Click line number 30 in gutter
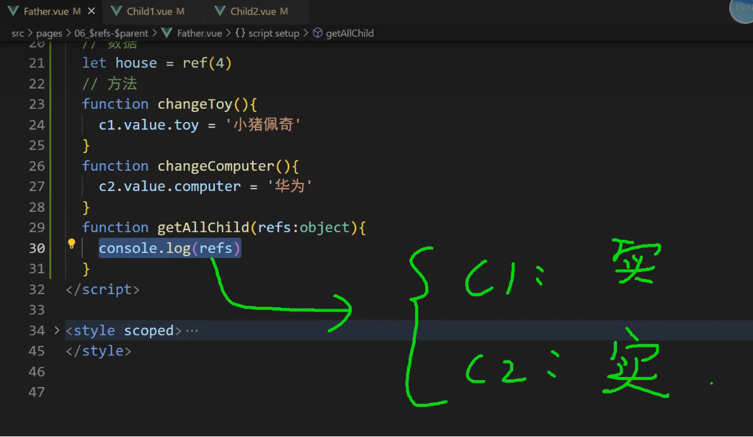The height and width of the screenshot is (437, 753). click(37, 249)
